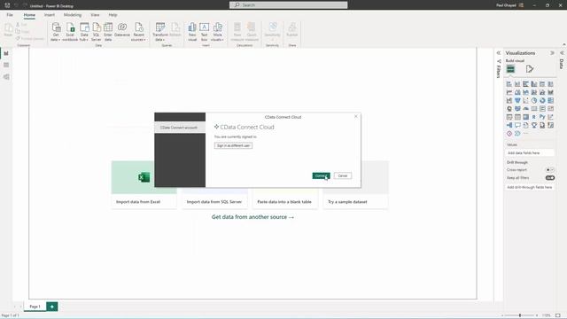The width and height of the screenshot is (567, 319).
Task: Open Excel workbook data source in ribbon
Action: coord(70,32)
